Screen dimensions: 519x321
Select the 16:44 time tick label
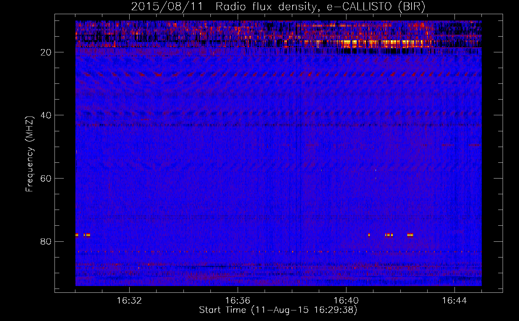click(454, 301)
